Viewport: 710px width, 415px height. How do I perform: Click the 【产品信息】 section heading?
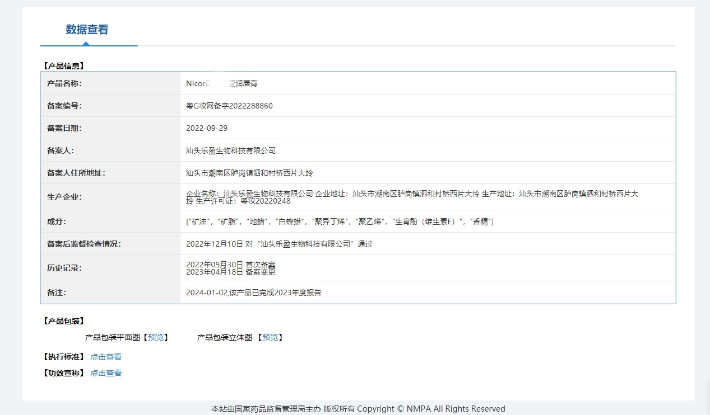[63, 66]
